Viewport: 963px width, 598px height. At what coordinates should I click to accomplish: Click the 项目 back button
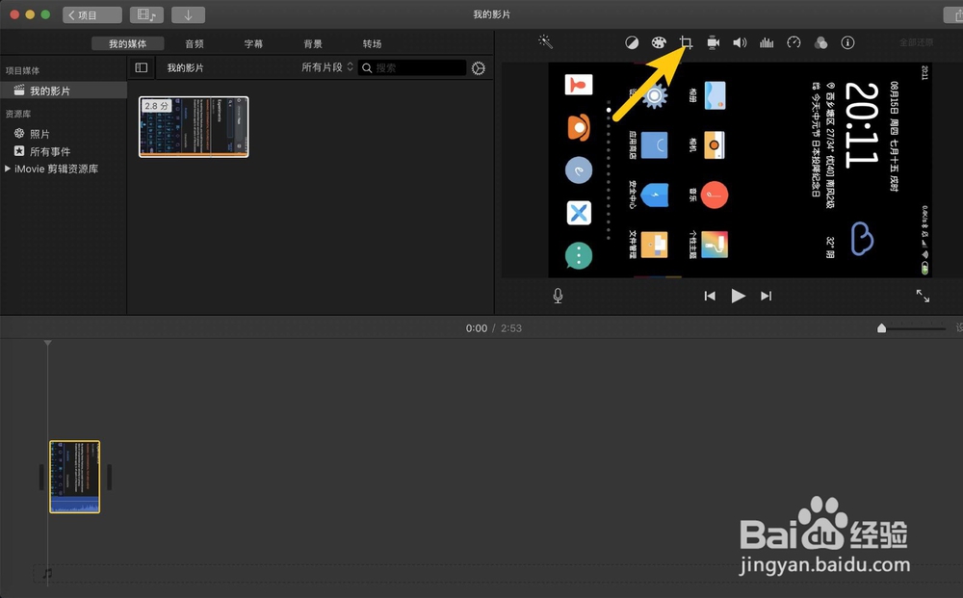91,14
